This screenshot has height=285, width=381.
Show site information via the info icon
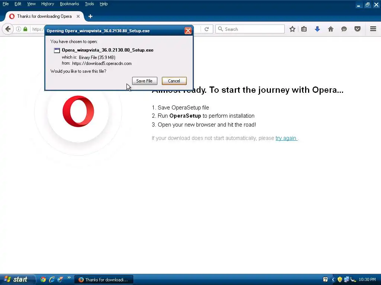pyautogui.click(x=19, y=29)
